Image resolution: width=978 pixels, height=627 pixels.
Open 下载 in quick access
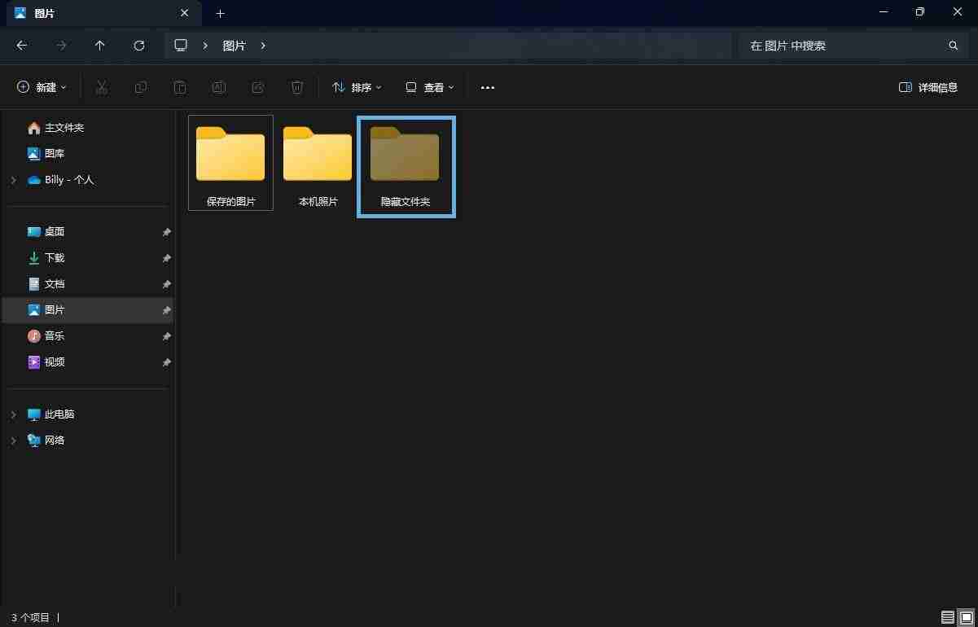point(46,258)
